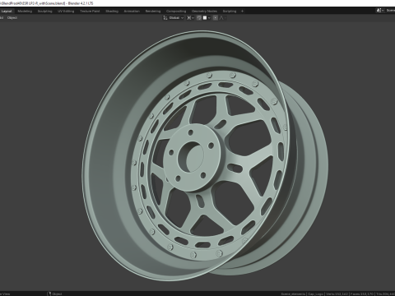395x296 pixels.
Task: Open the Scripting workspace tab
Action: [x=230, y=12]
